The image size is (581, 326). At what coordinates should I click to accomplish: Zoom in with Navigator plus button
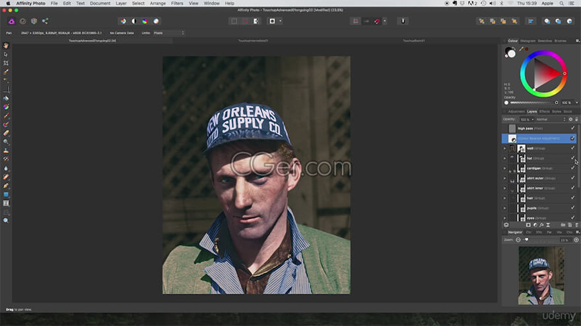(576, 240)
